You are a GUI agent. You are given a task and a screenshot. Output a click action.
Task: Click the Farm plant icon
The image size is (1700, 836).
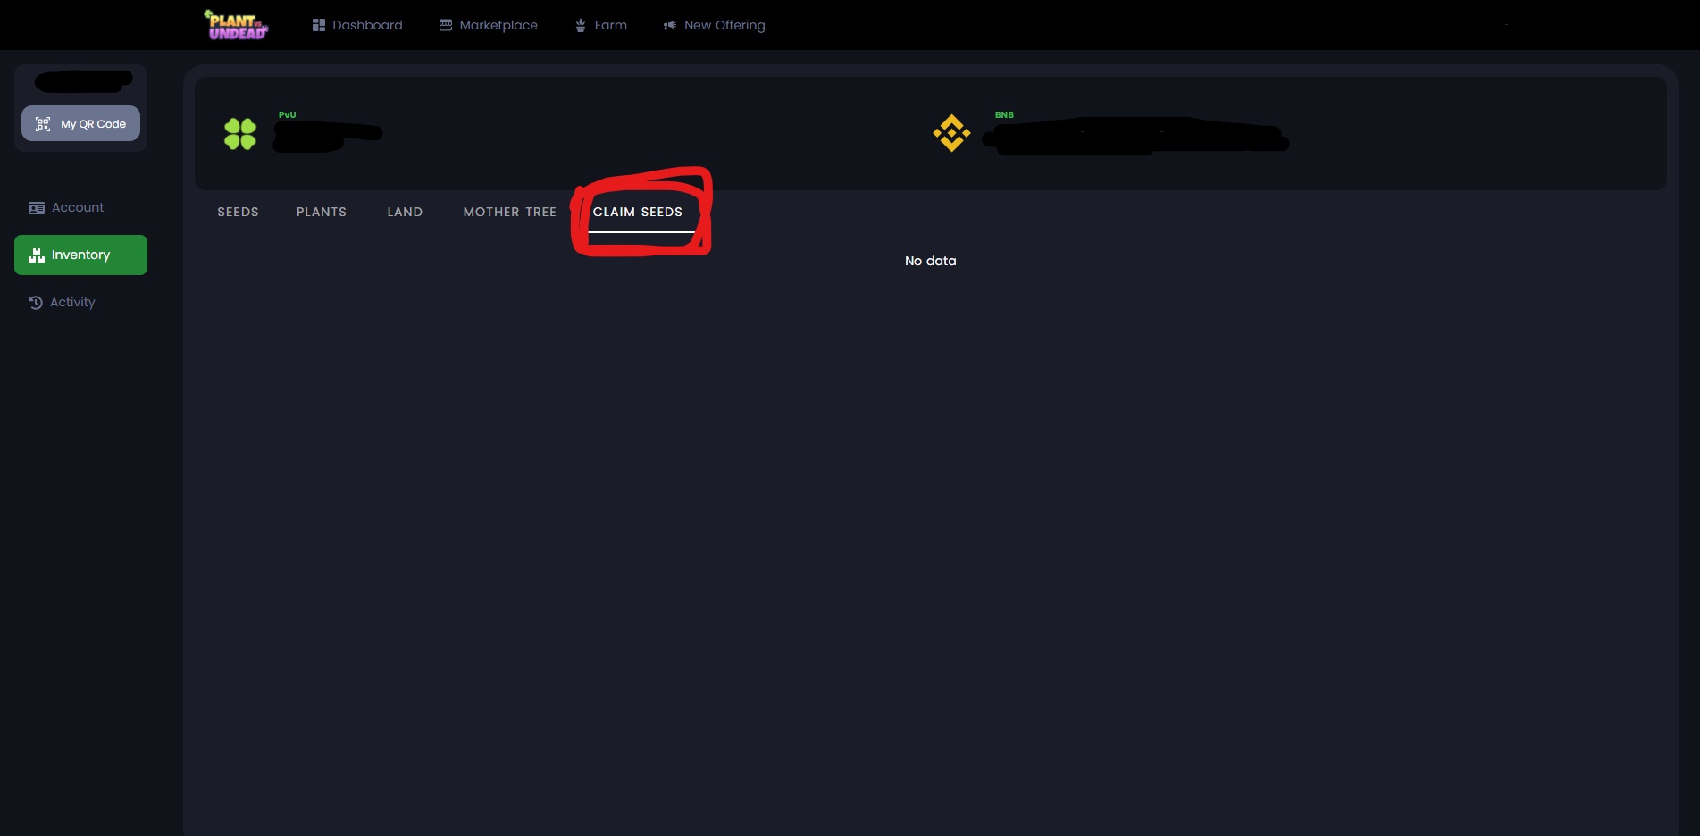(x=581, y=25)
